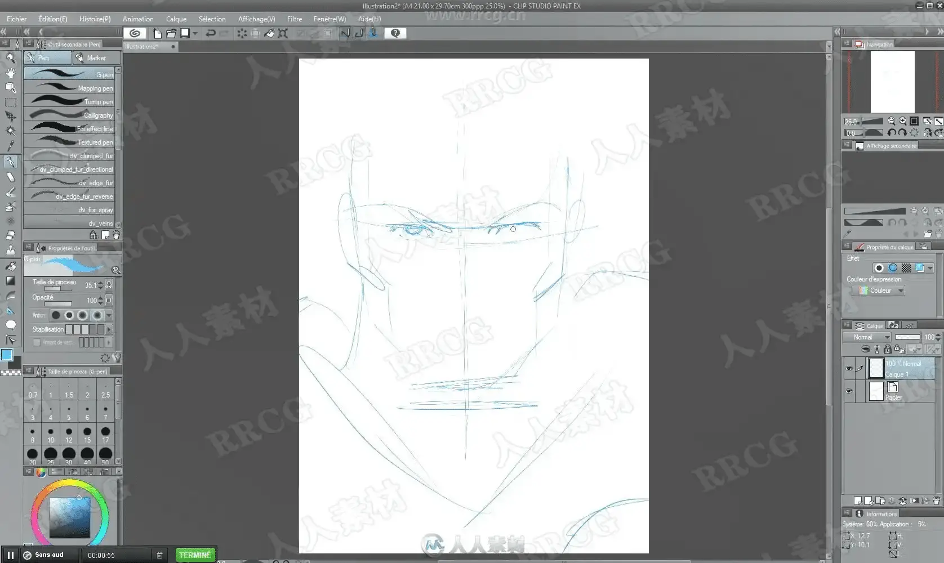Select the Fill bucket tool
944x563 pixels.
(x=10, y=266)
